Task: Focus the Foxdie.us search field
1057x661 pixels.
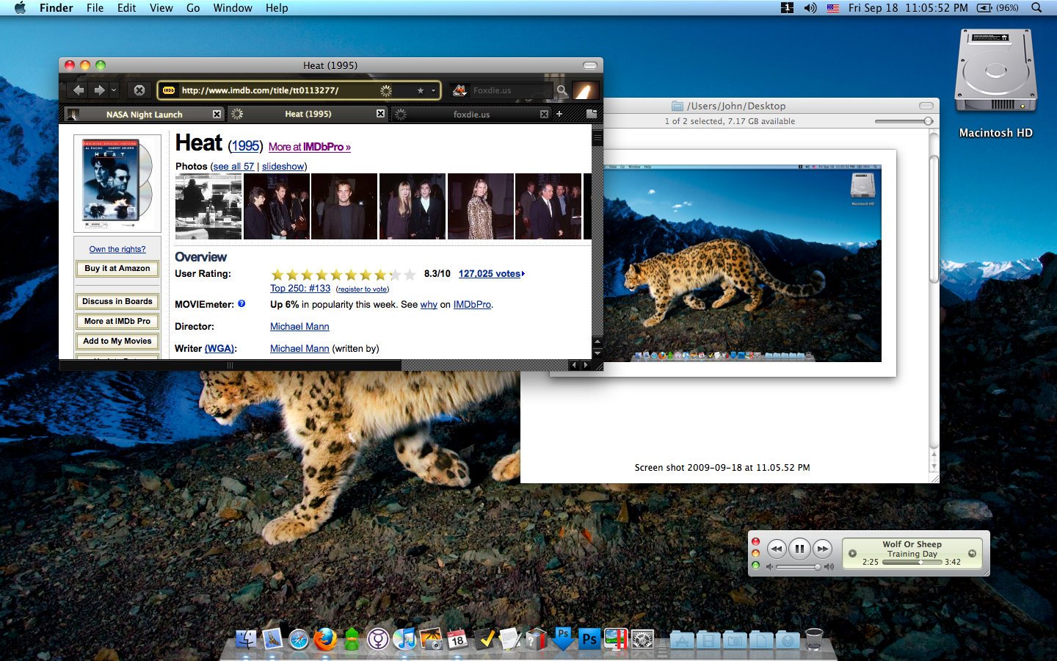Action: tap(511, 90)
